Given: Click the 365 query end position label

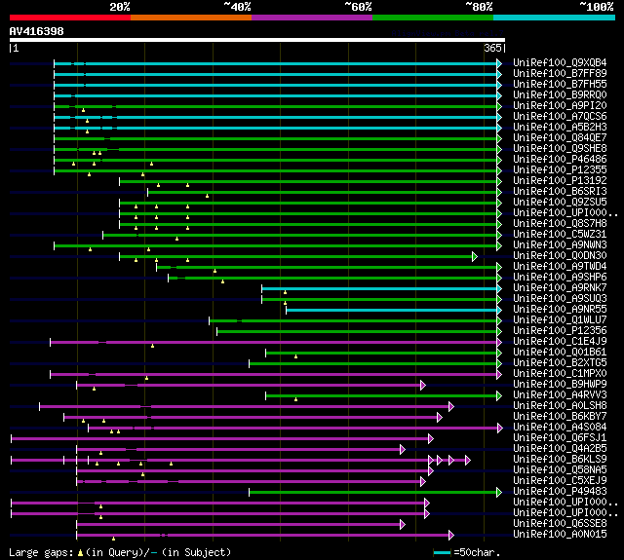Looking at the screenshot, I should pos(492,48).
